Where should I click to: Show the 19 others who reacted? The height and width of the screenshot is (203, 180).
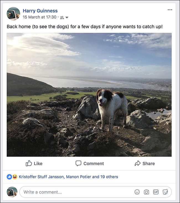[x=108, y=177]
